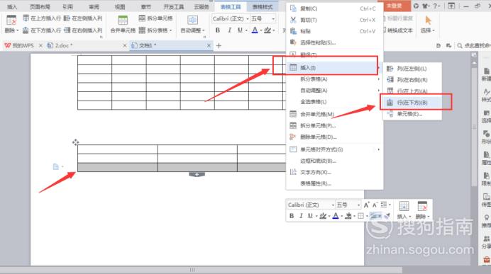Click the Merge Cells (合并单元格) ribbon button
This screenshot has width=491, height=274.
tap(123, 24)
